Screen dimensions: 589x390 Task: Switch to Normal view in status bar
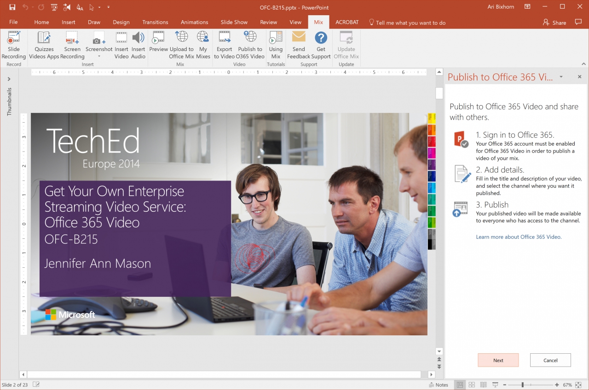click(460, 384)
